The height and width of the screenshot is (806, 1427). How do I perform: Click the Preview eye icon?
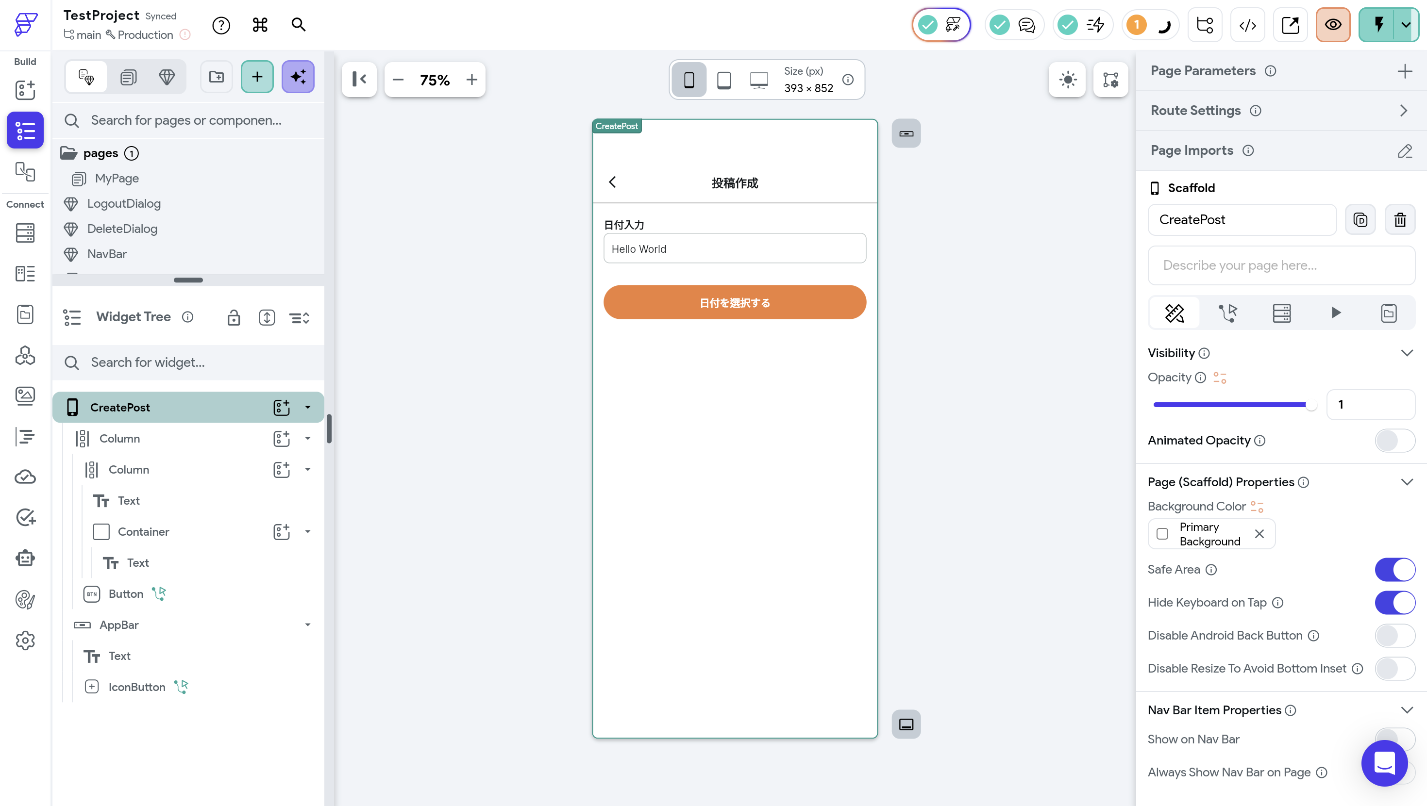click(x=1332, y=25)
